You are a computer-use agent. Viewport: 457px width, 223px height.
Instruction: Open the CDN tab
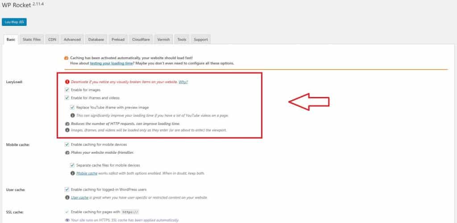point(52,39)
